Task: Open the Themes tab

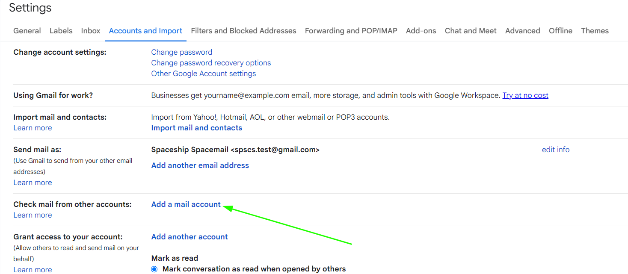Action: point(595,30)
